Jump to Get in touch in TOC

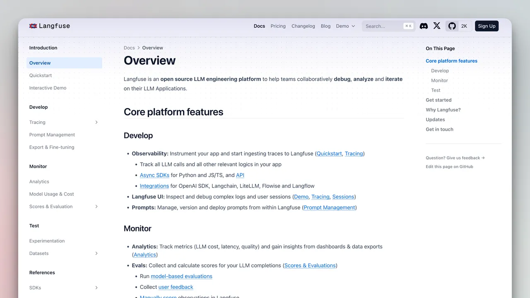(439, 130)
